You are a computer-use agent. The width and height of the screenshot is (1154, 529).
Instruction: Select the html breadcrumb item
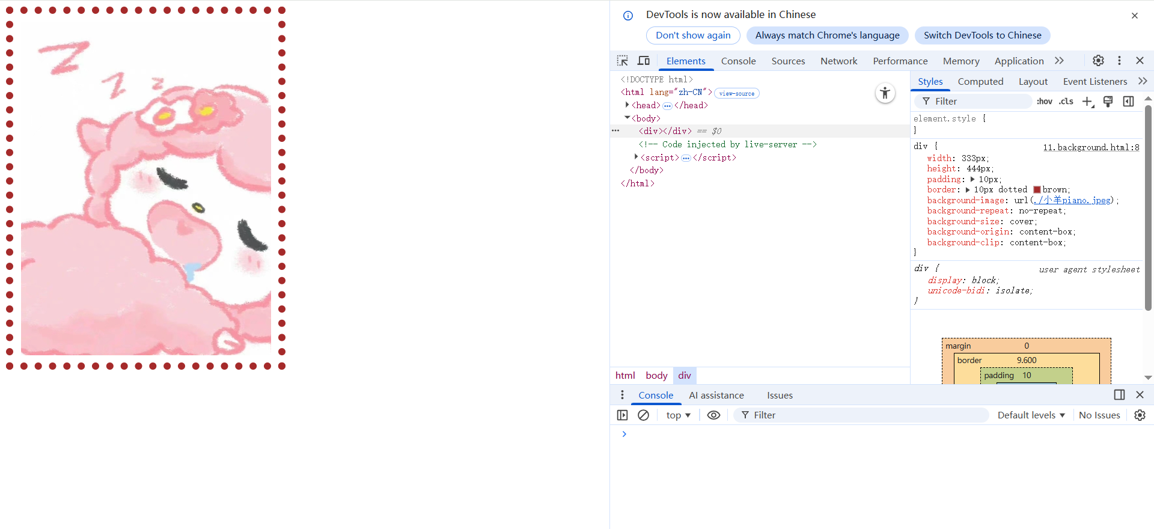(x=625, y=376)
